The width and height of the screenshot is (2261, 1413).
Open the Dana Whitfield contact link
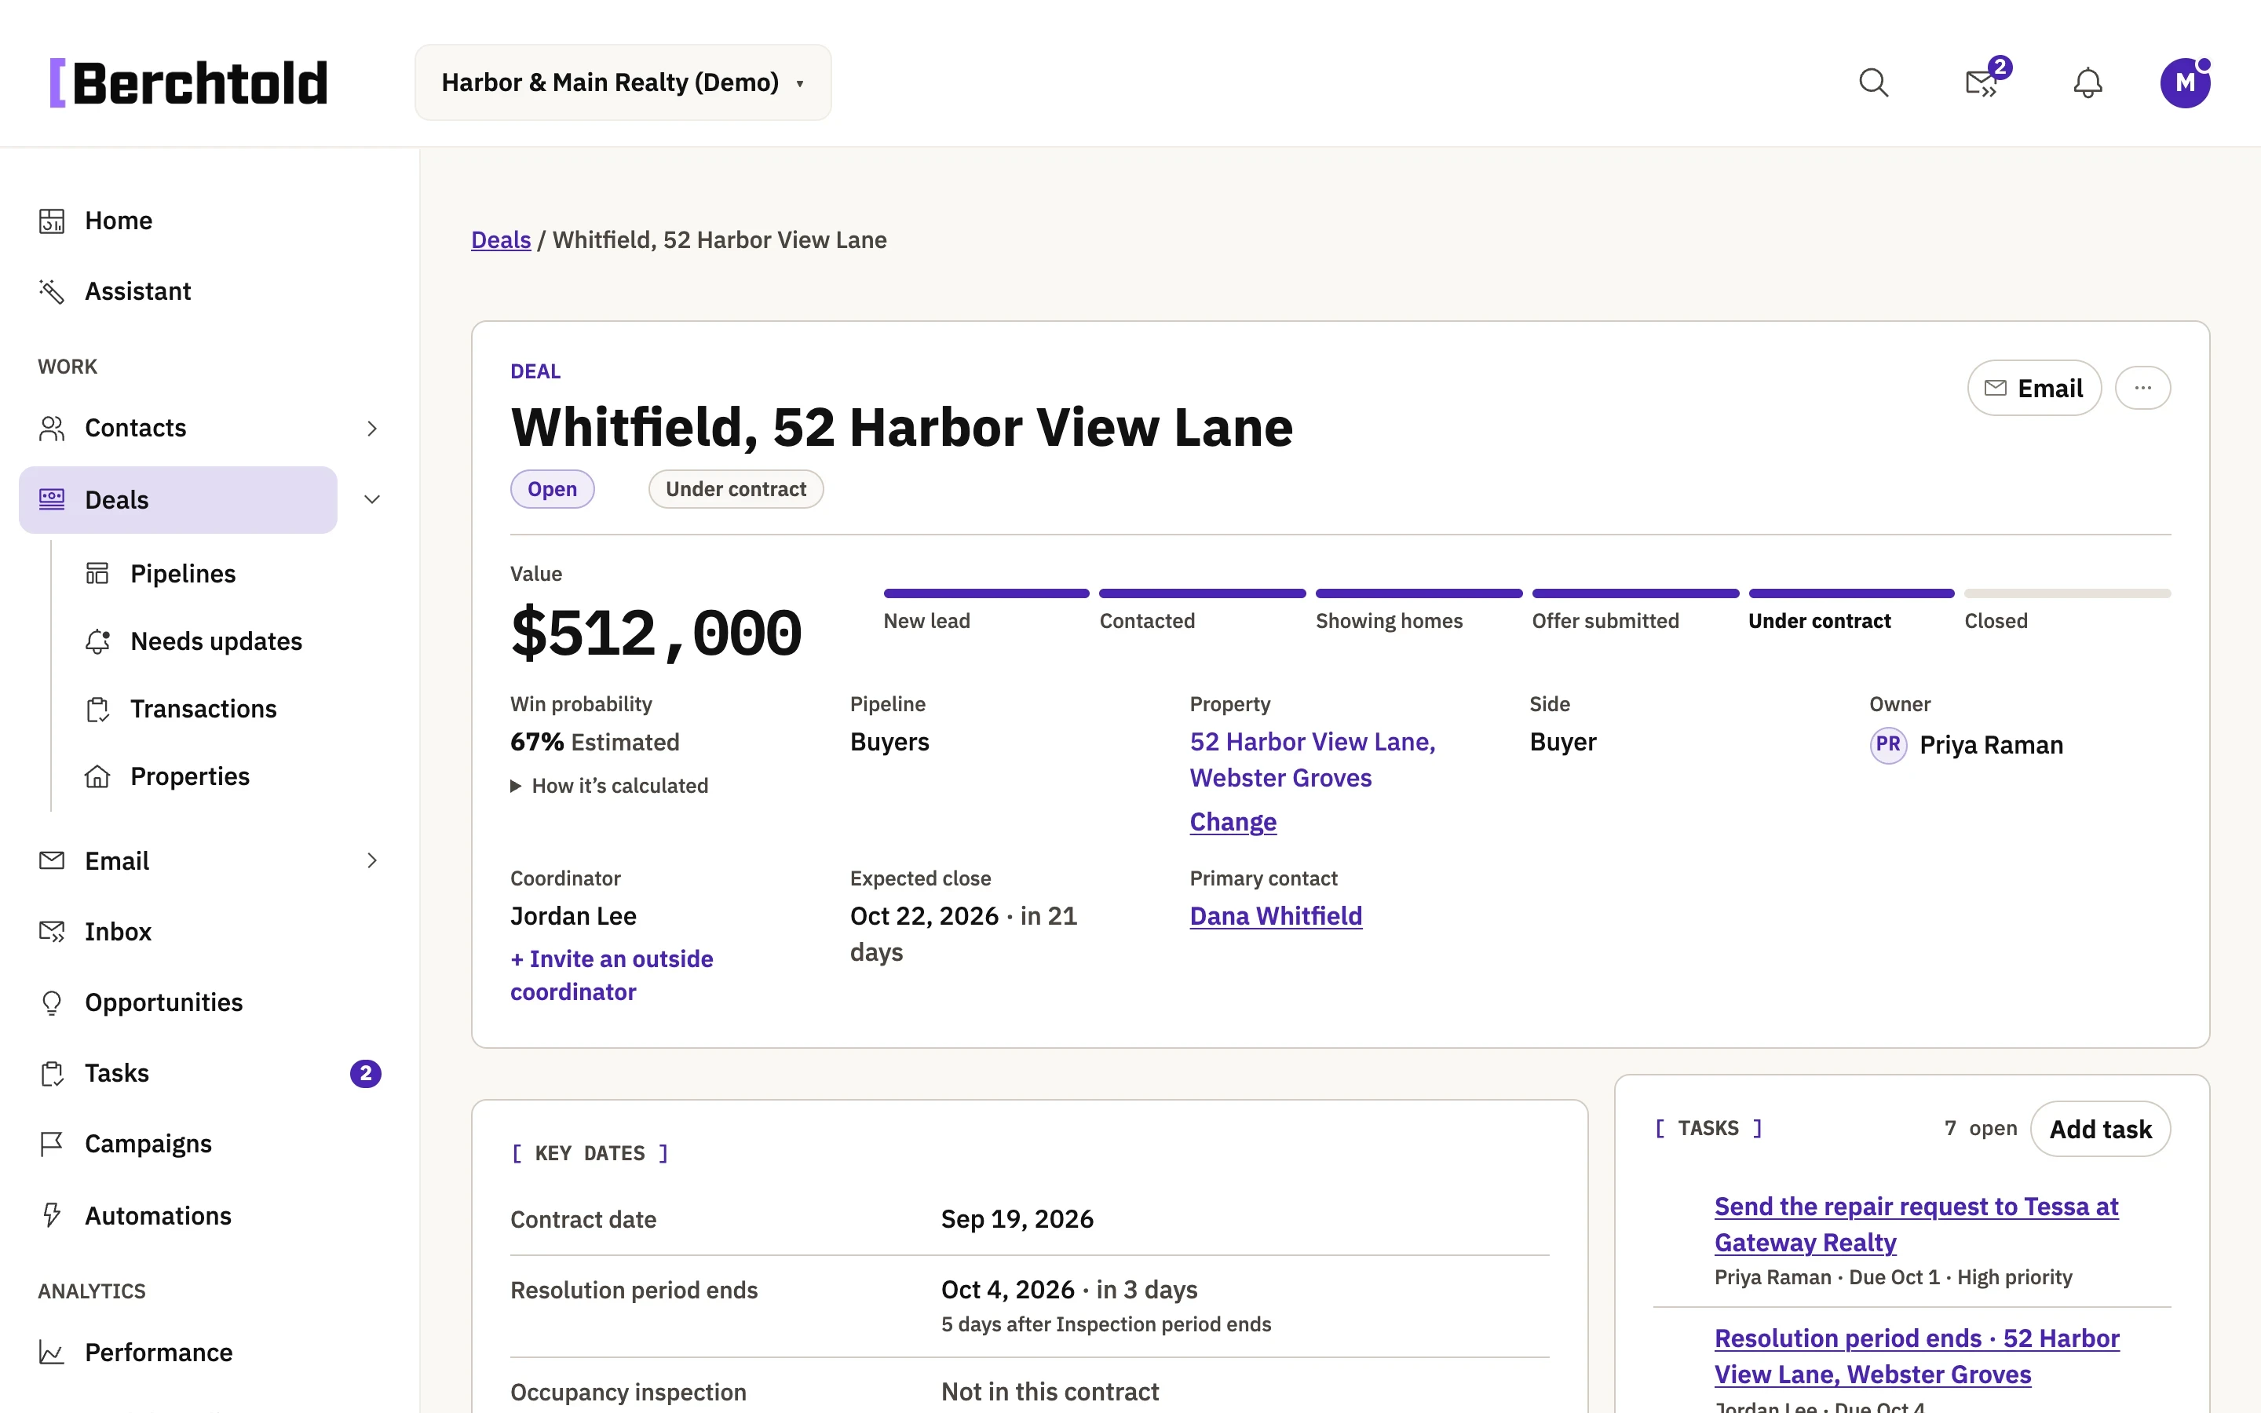point(1275,916)
